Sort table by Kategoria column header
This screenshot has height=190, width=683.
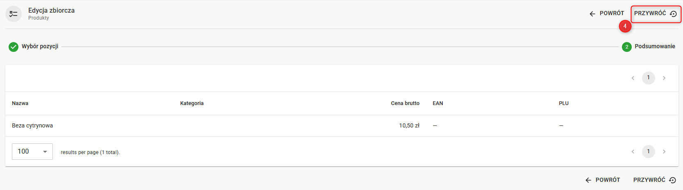[192, 103]
